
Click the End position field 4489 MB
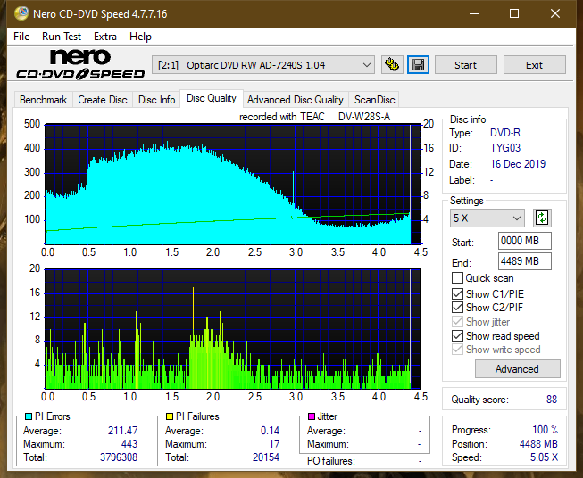point(524,261)
